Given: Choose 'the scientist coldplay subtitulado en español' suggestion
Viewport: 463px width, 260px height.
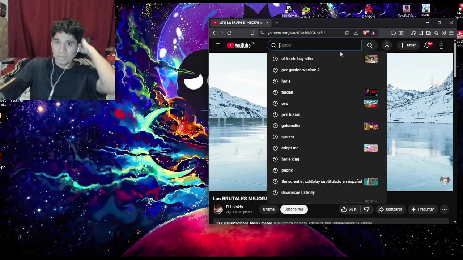Looking at the screenshot, I should click(x=327, y=182).
